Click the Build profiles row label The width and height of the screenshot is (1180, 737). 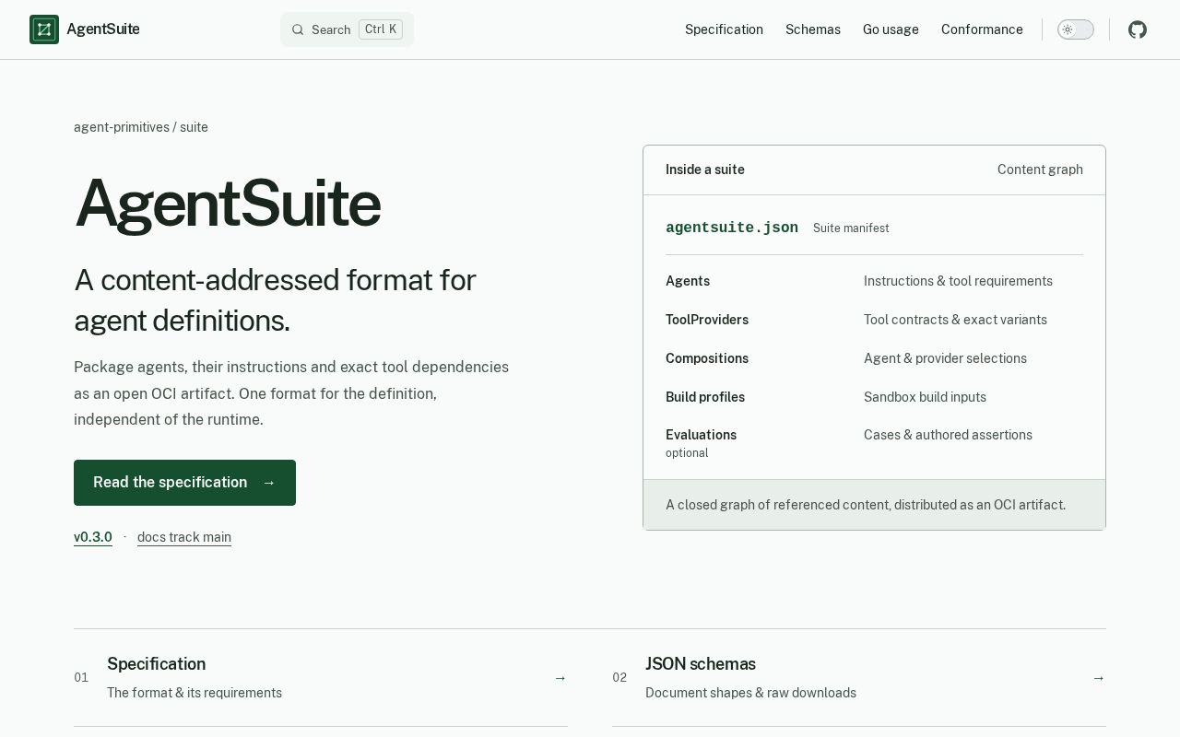(x=705, y=397)
